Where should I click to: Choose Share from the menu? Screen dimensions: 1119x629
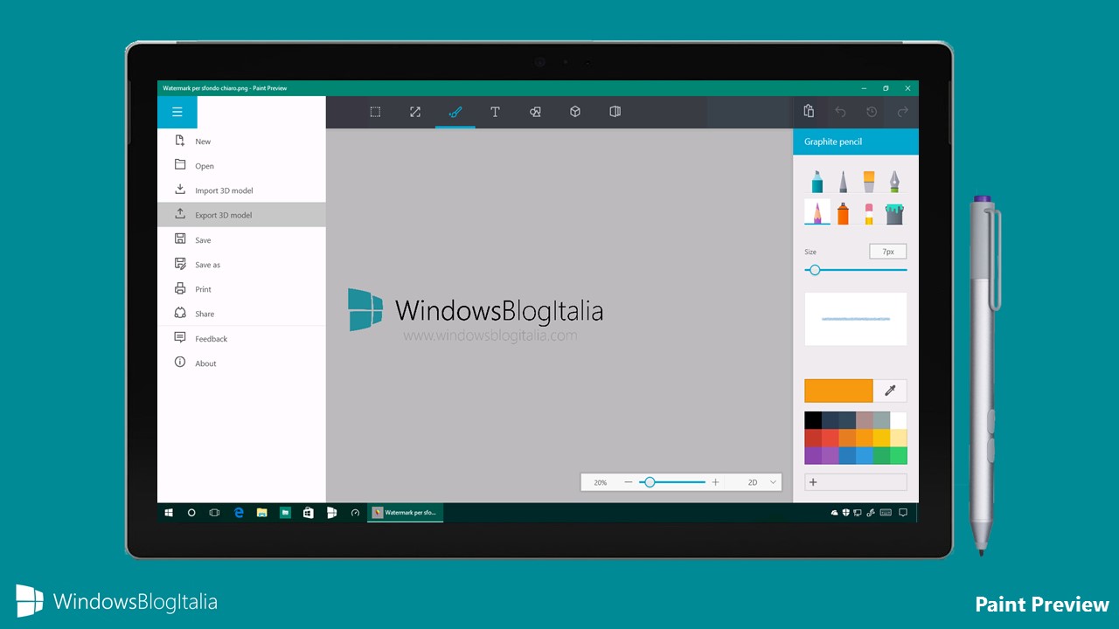point(241,313)
